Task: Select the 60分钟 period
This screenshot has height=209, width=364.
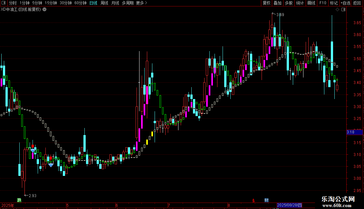Action: pyautogui.click(x=81, y=3)
